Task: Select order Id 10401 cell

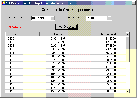Action: (x=23, y=42)
